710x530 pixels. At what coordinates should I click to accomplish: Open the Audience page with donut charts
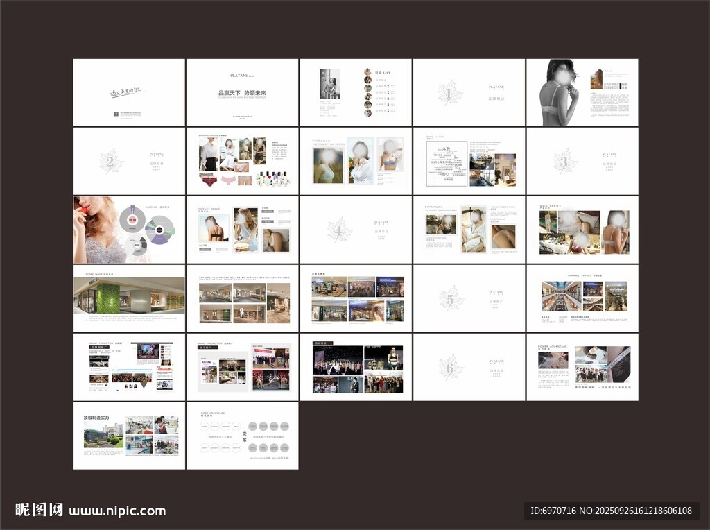129,230
